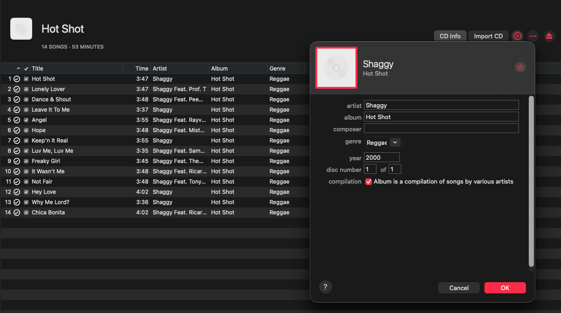Click checkmark circle icon for Chica Bonita
Image resolution: width=561 pixels, height=313 pixels.
[17, 213]
